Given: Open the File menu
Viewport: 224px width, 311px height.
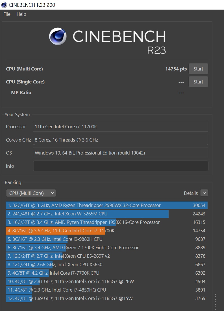Looking at the screenshot, I should (x=7, y=14).
